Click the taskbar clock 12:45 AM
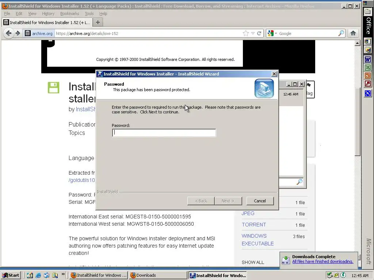This screenshot has width=374, height=280. (x=360, y=276)
